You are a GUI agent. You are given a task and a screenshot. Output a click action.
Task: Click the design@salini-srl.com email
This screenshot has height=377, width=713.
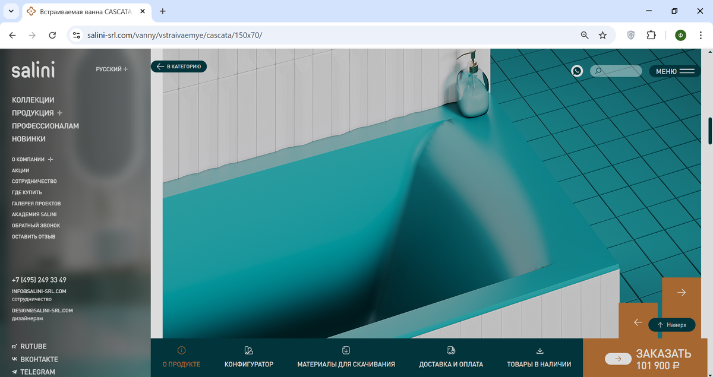coord(42,310)
